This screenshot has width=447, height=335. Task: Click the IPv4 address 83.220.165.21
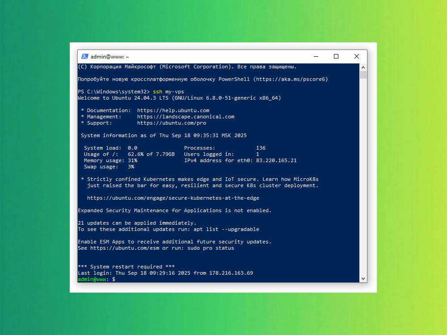coord(276,161)
